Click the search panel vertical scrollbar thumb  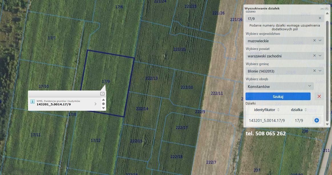pos(327,71)
